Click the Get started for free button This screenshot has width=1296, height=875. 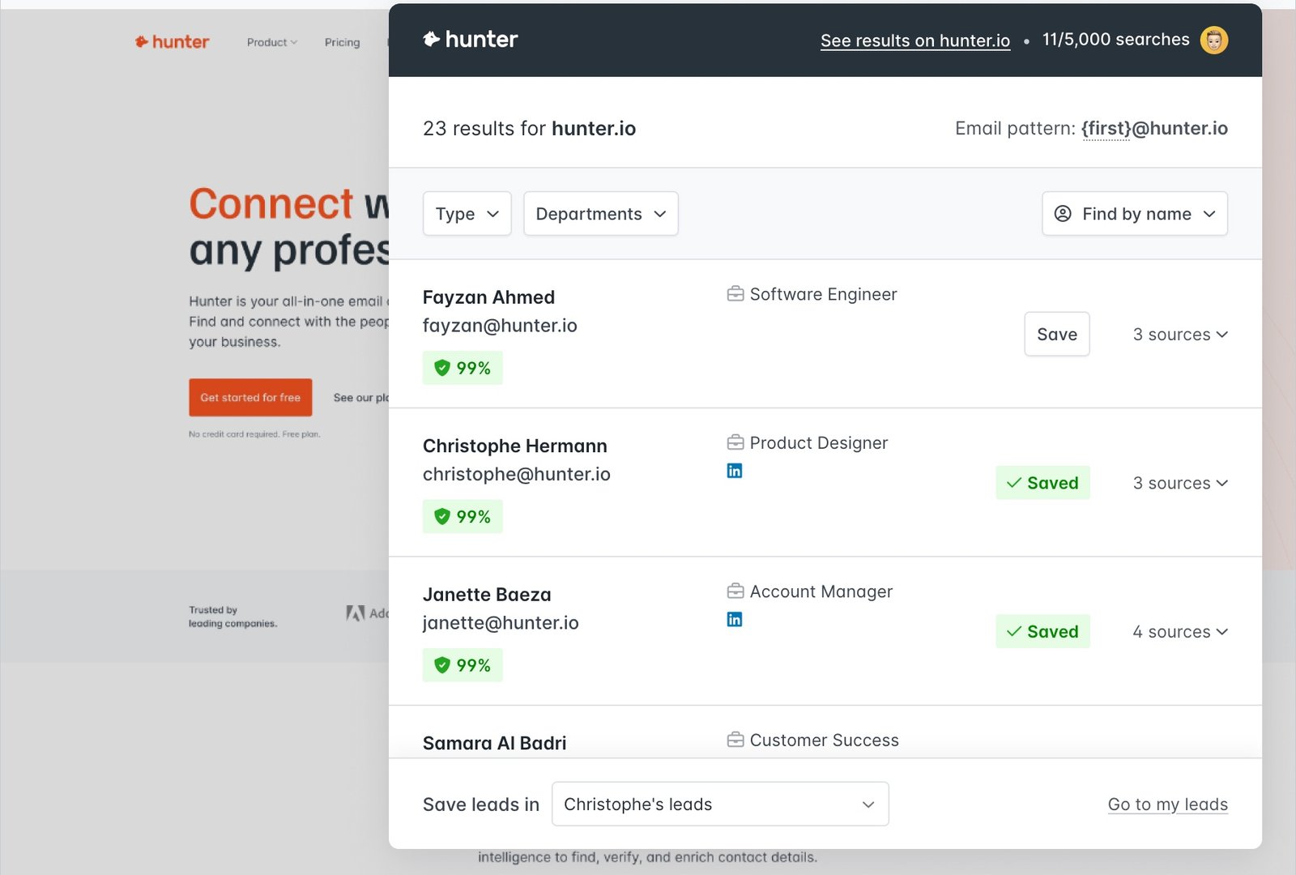250,397
